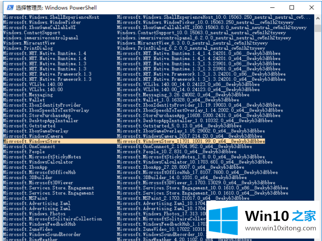The width and height of the screenshot is (322, 241).
Task: Click full name Microsoft.NET.Native.Runtime.1.3_1.3.23901.0_x86
Action: (x=198, y=63)
